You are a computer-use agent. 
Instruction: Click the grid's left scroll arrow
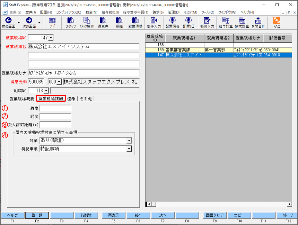[149, 204]
